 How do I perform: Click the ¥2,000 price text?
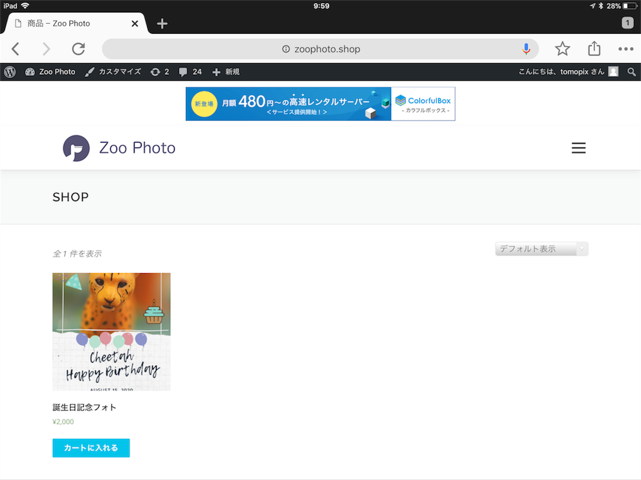(x=63, y=422)
